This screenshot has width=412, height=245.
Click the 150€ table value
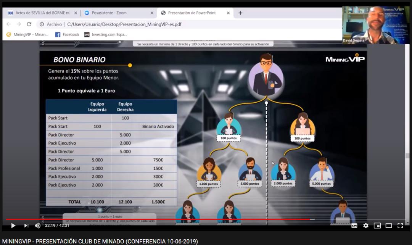(158, 168)
